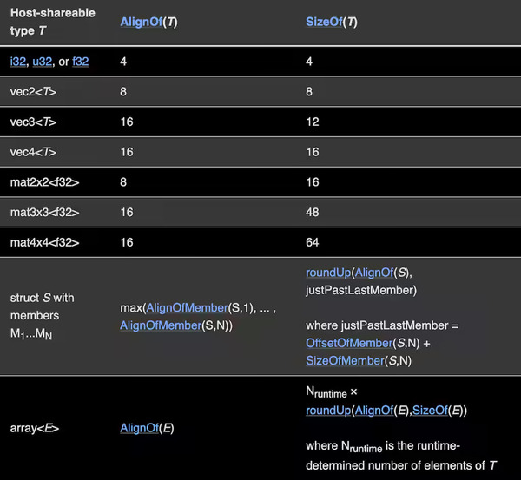Open the u32 type link
The image size is (521, 480).
[x=43, y=62]
